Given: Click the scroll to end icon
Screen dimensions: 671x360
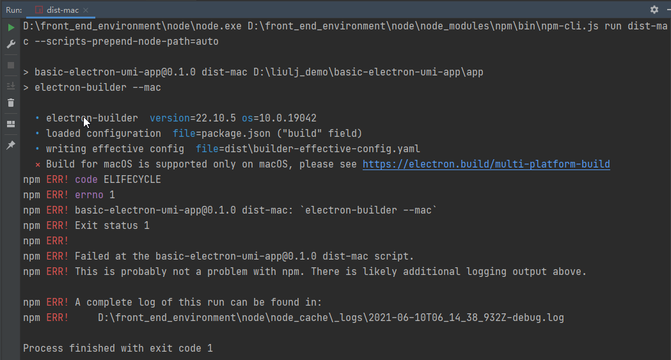Looking at the screenshot, I should pos(11,86).
